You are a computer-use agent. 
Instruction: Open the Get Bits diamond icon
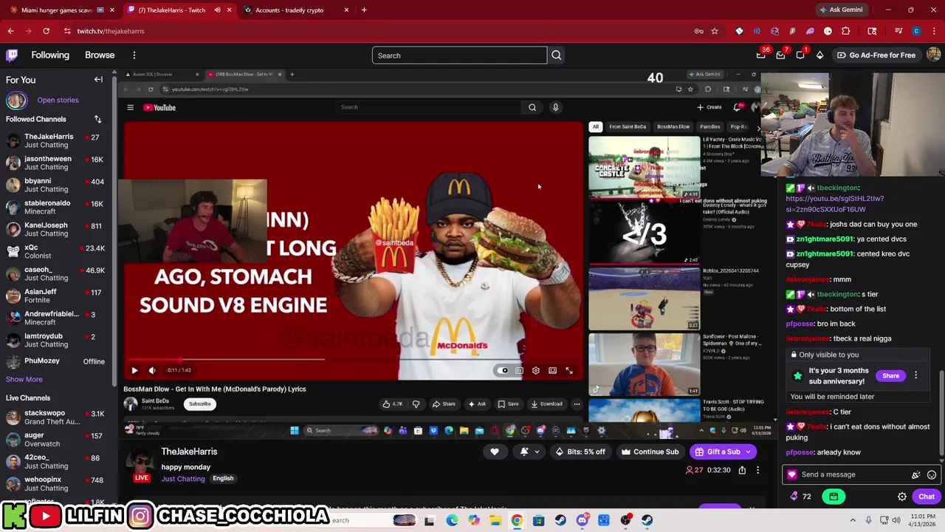[x=819, y=55]
